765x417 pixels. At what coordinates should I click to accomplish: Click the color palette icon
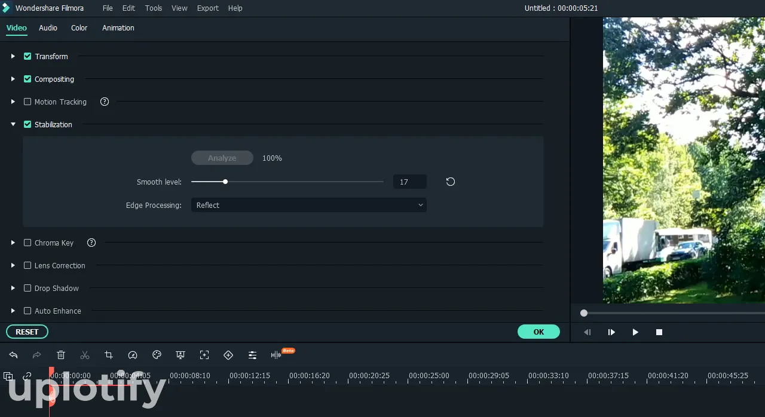pos(157,355)
